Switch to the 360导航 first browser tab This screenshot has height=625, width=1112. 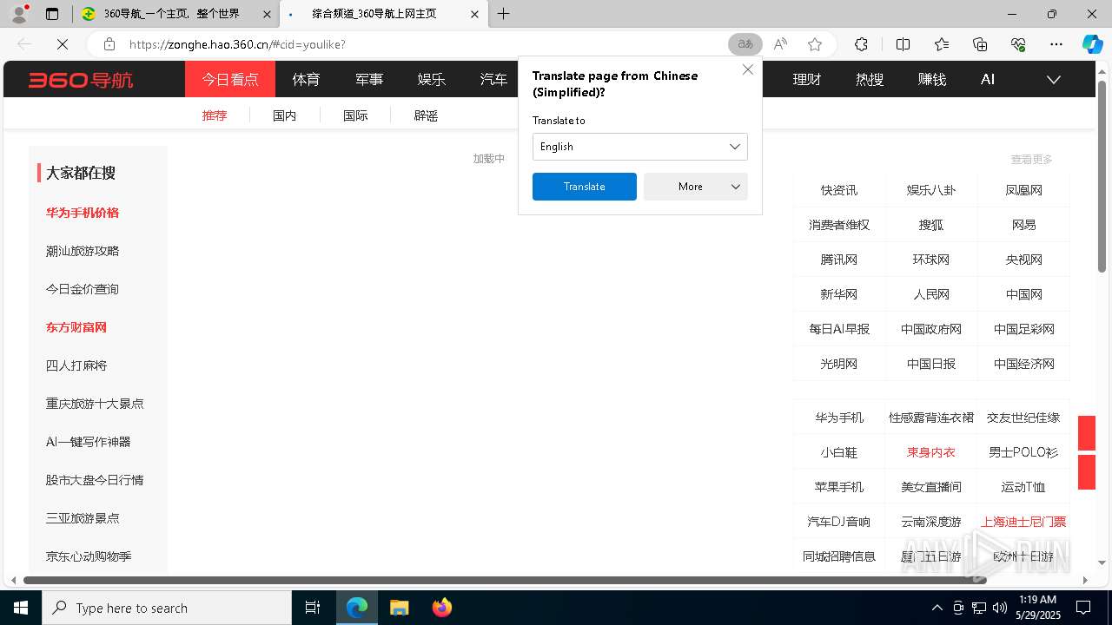(177, 14)
